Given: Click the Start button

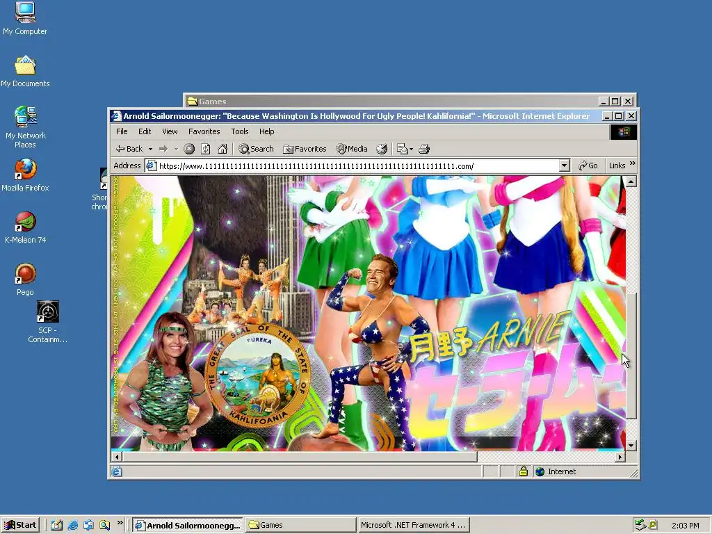Looking at the screenshot, I should 20,525.
